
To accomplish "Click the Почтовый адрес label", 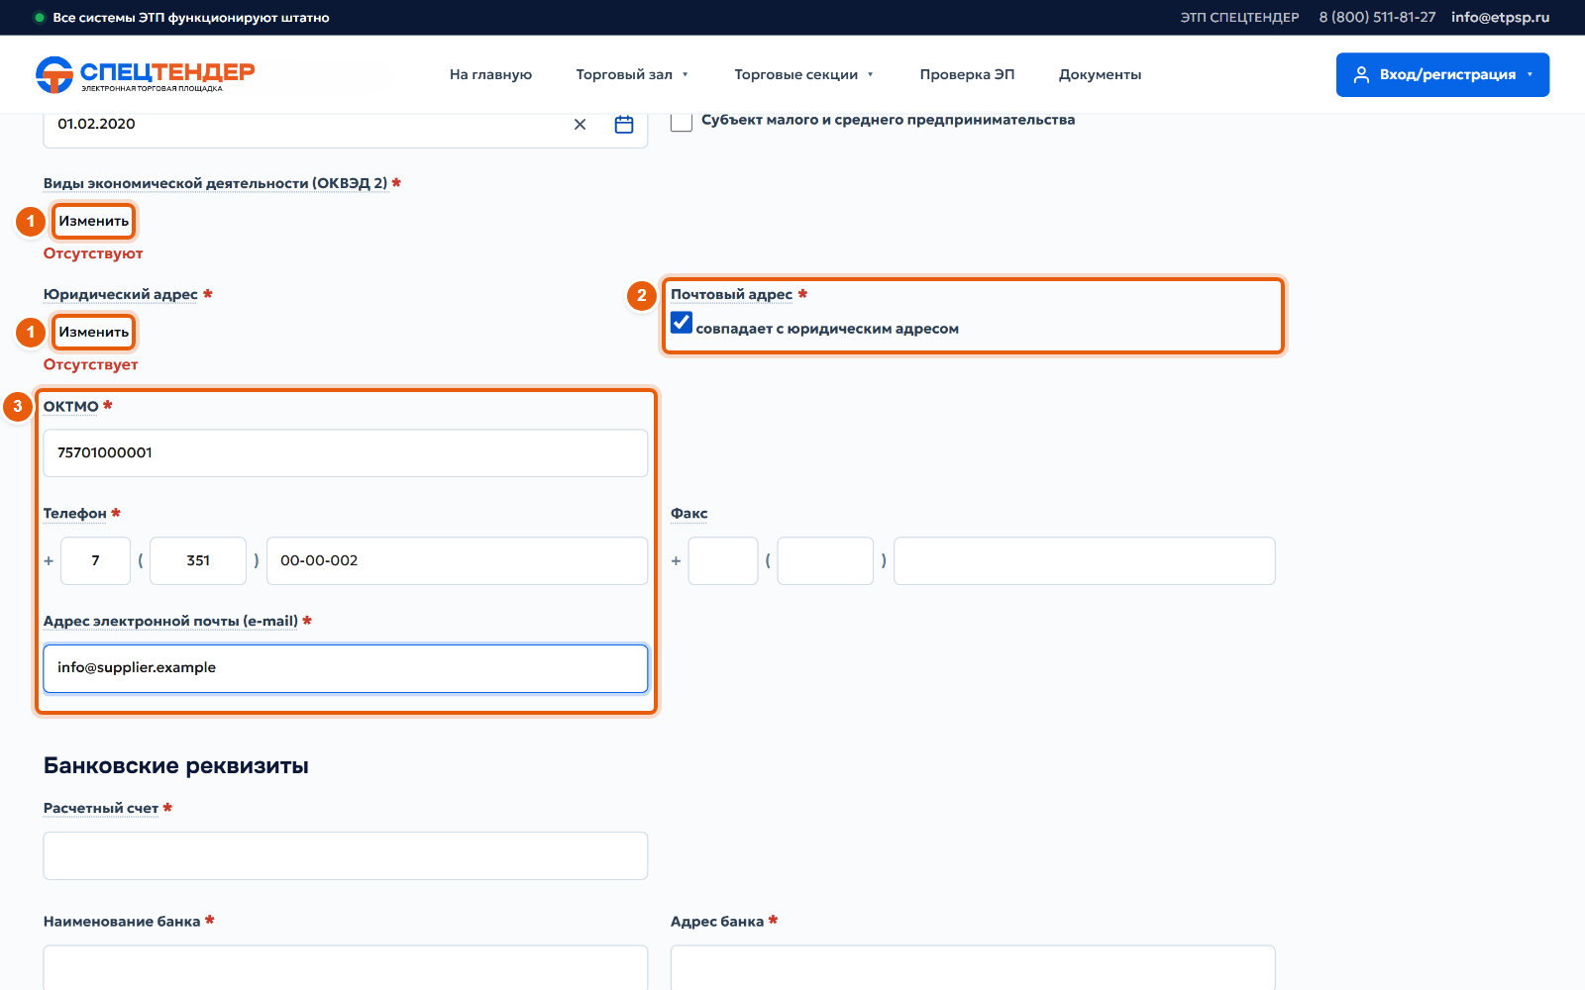I will click(x=731, y=294).
